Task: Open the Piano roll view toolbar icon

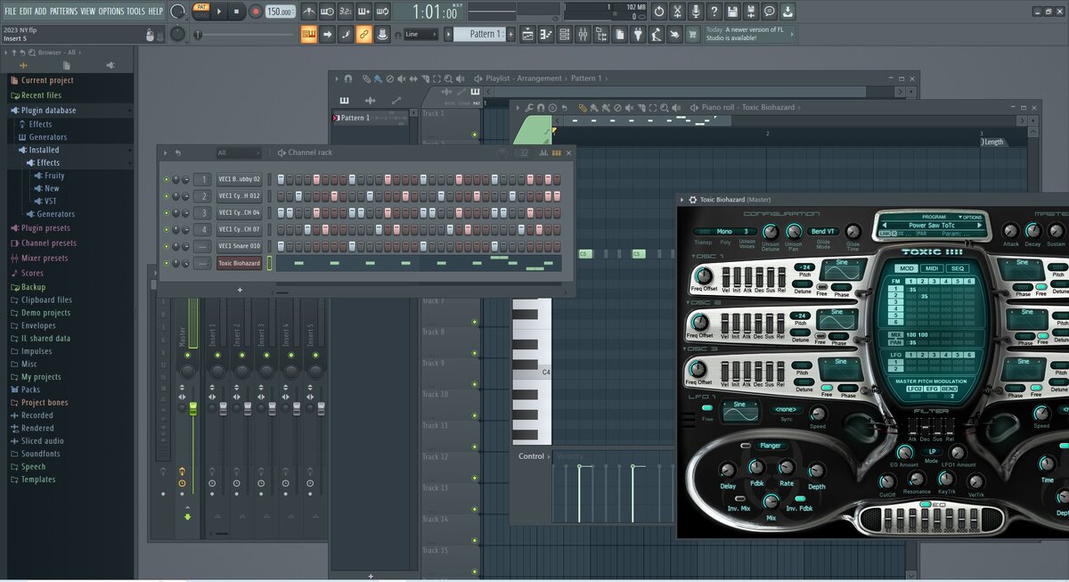Action: (x=546, y=34)
